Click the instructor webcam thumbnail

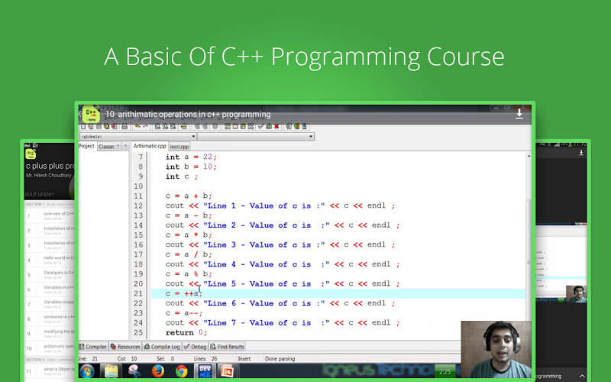coord(496,350)
